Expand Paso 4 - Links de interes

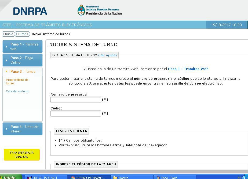click(x=23, y=129)
